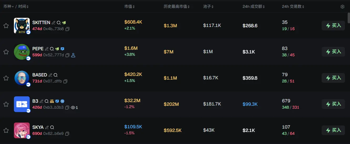The width and height of the screenshot is (350, 144).
Task: Sort by 24h 成交额 column
Action: tap(254, 7)
